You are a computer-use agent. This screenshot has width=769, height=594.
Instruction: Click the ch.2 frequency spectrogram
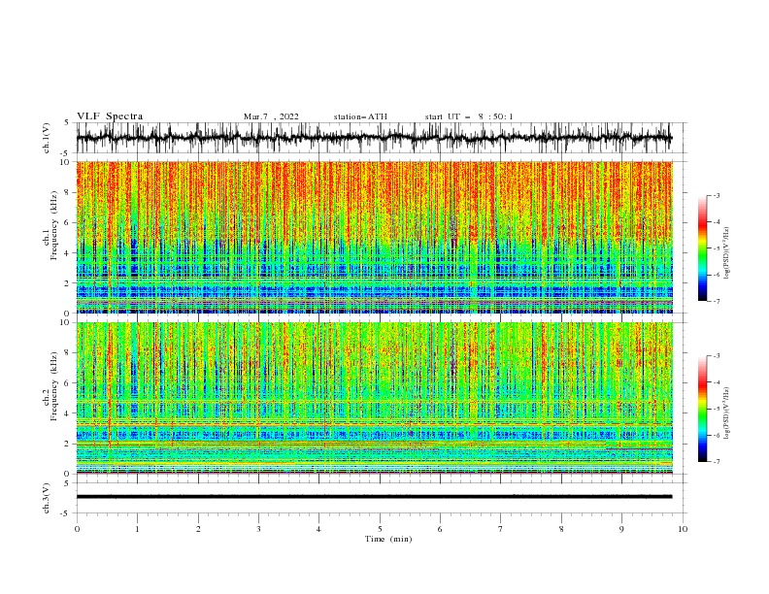pyautogui.click(x=374, y=398)
